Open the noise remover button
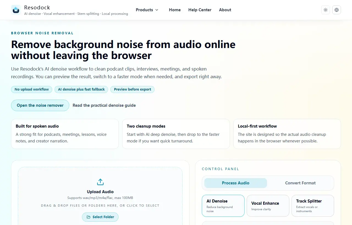 [x=40, y=105]
